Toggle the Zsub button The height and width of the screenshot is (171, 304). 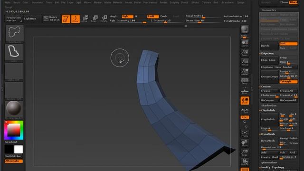tap(163, 17)
